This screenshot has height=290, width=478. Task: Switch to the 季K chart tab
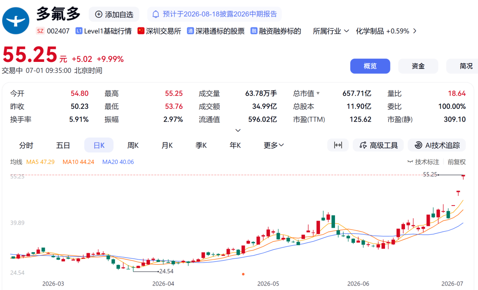(x=201, y=145)
